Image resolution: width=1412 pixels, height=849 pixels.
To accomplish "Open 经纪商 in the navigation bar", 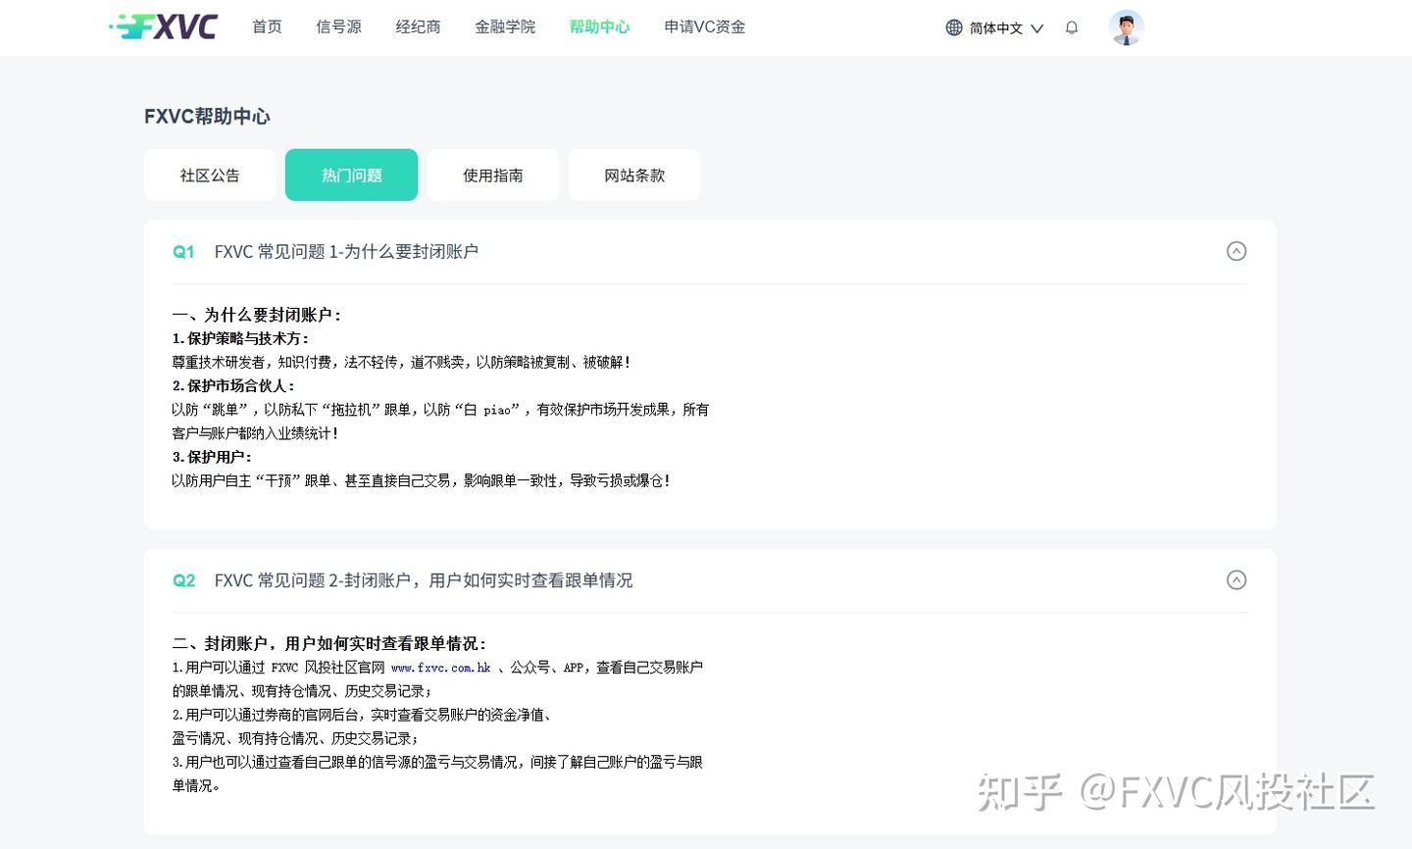I will tap(418, 26).
